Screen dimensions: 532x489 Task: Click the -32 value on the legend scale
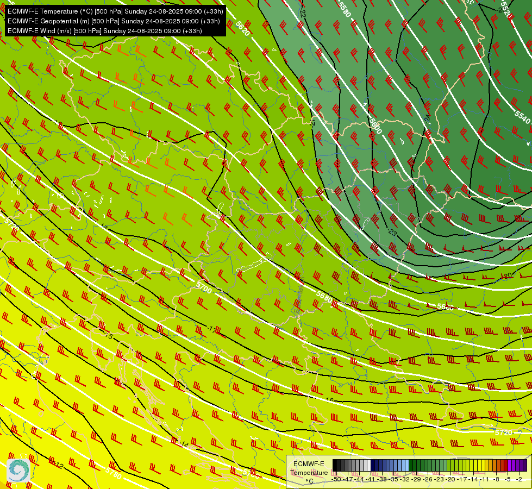405,479
